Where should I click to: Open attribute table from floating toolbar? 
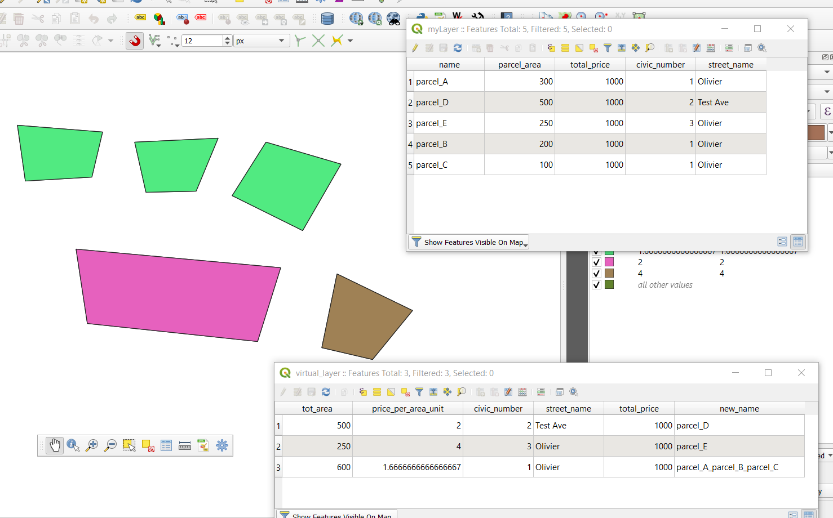(166, 445)
